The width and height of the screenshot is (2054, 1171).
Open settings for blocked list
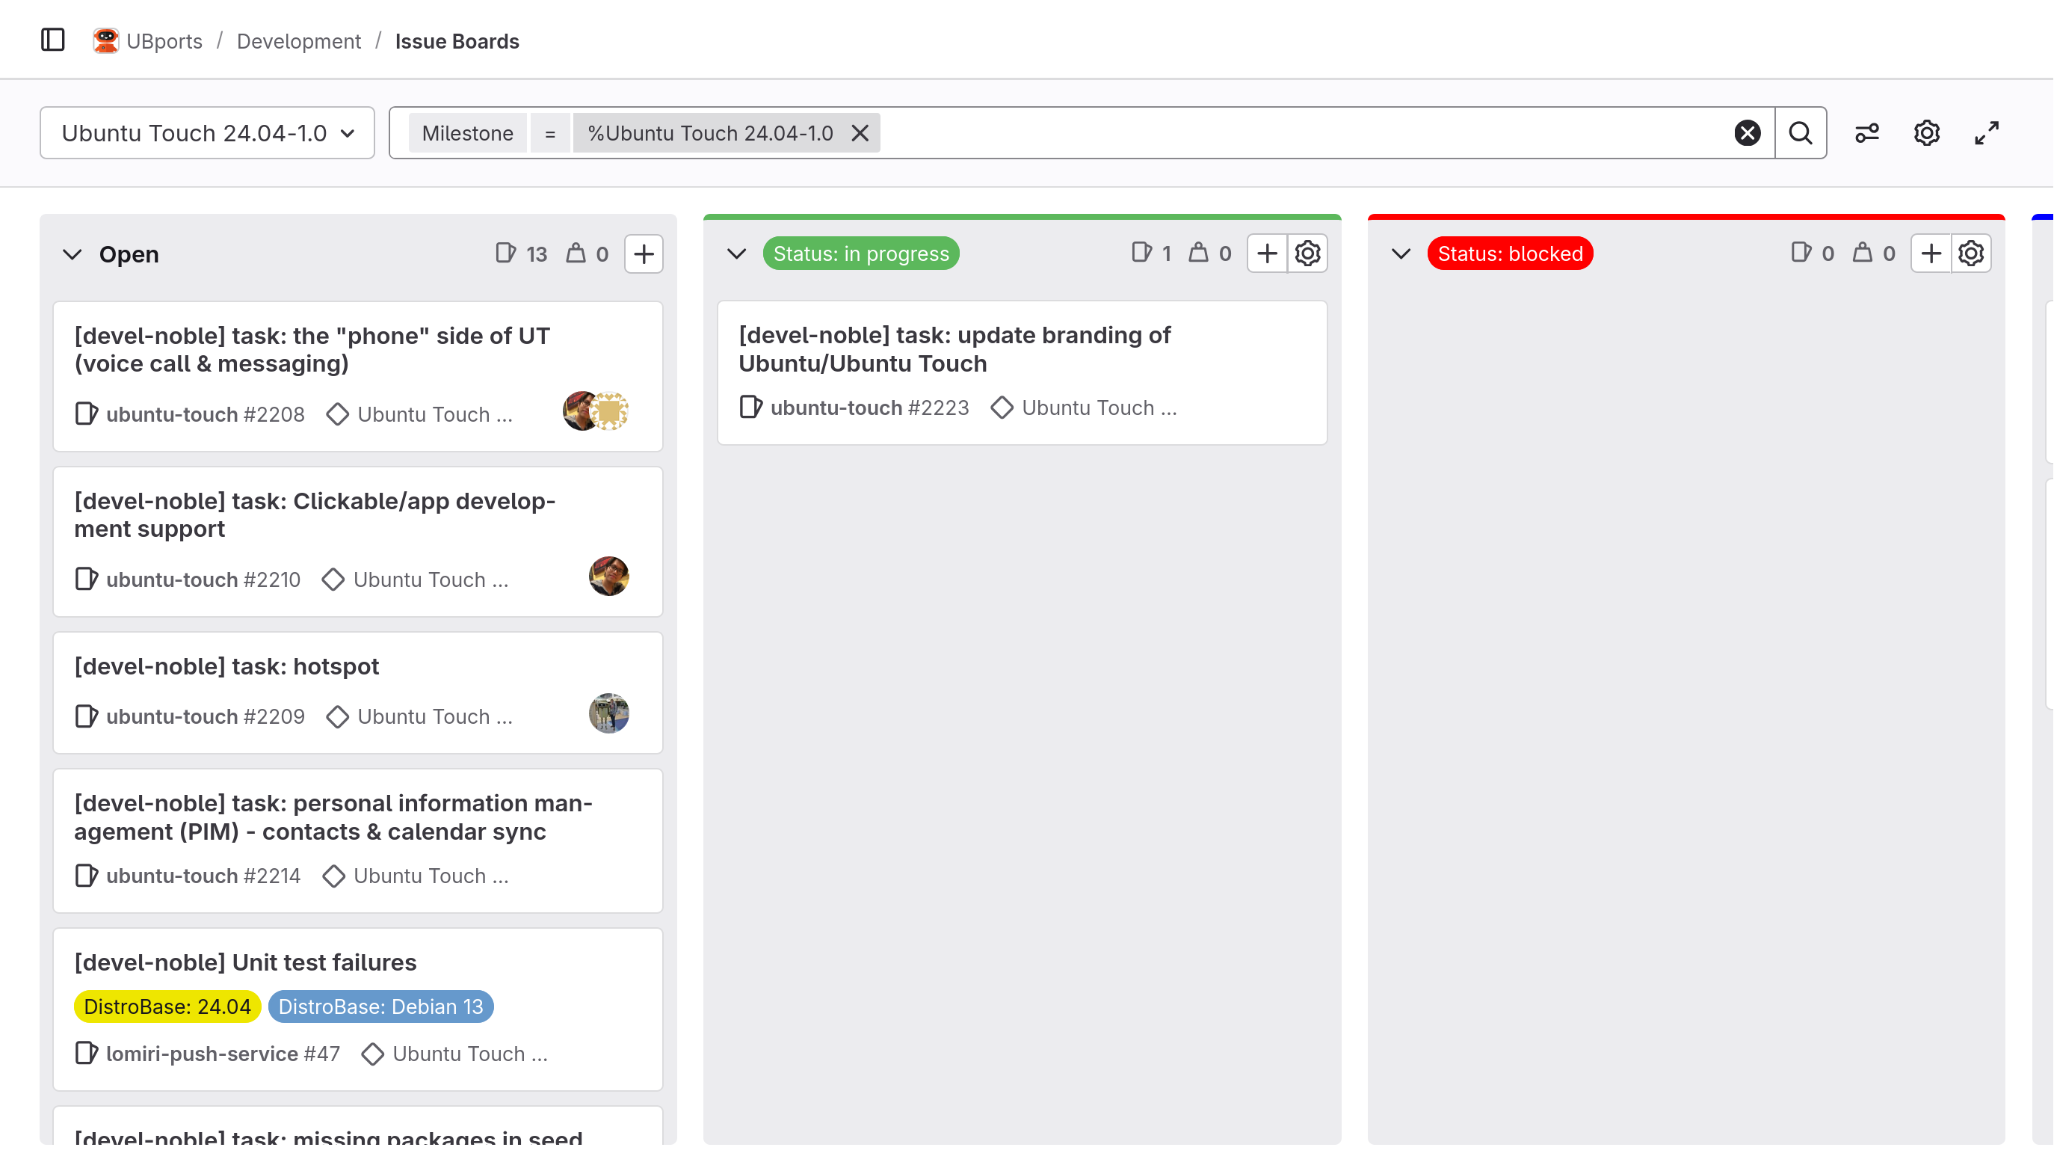[x=1970, y=253]
